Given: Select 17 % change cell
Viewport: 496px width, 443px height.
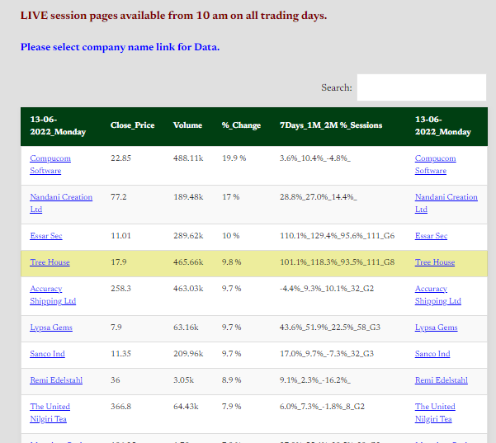Looking at the screenshot, I should click(230, 197).
